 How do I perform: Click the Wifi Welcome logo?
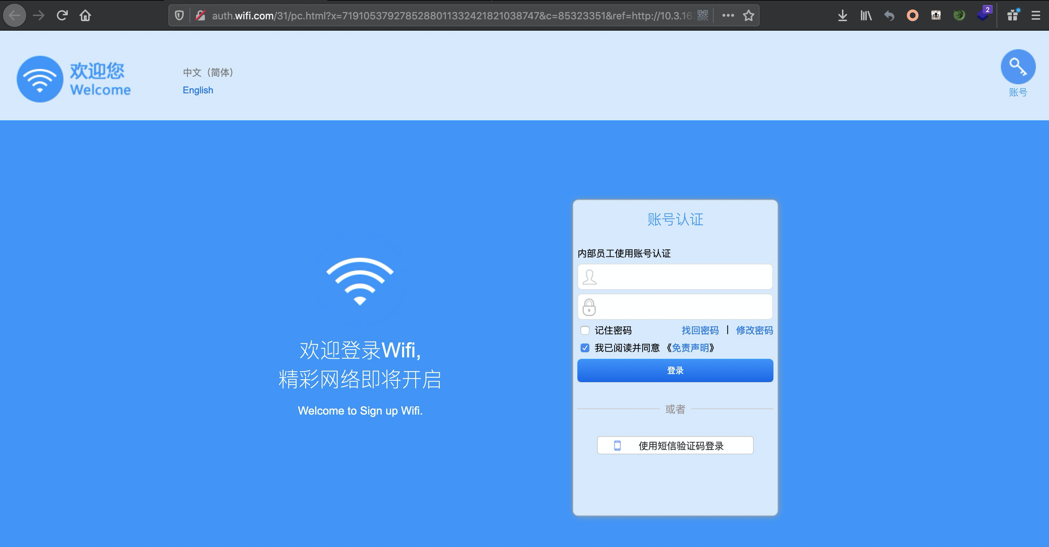(40, 79)
